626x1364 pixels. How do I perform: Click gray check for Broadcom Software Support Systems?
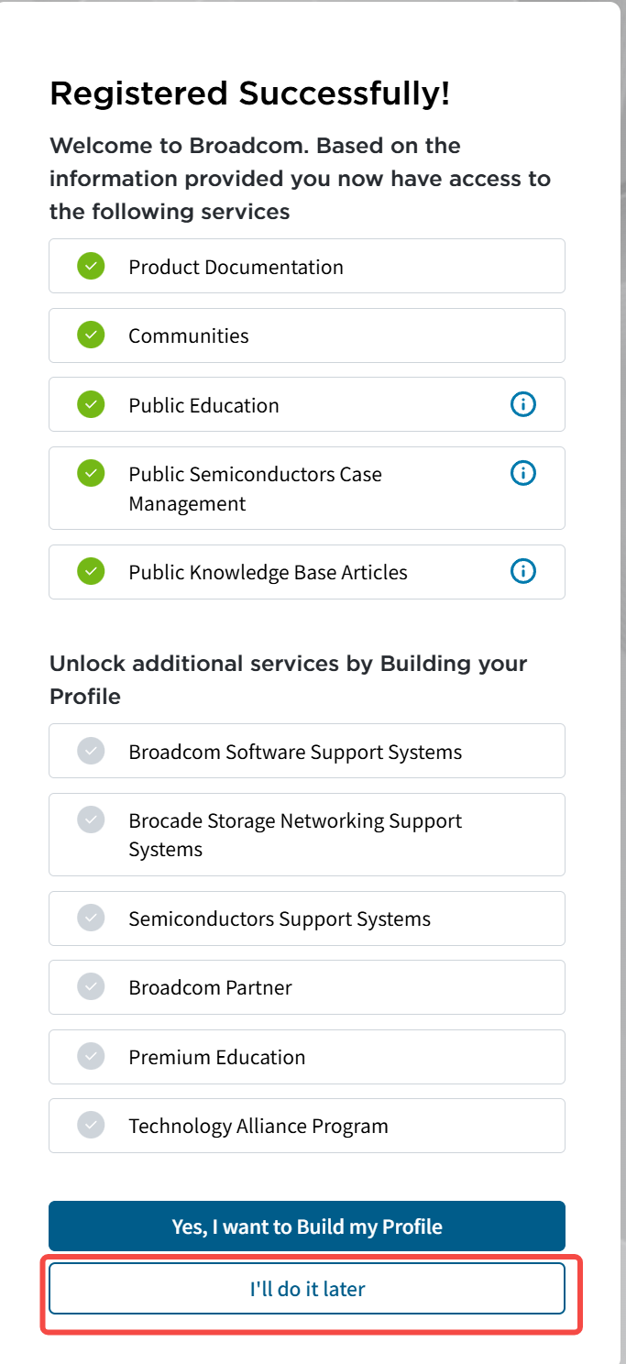click(x=91, y=751)
